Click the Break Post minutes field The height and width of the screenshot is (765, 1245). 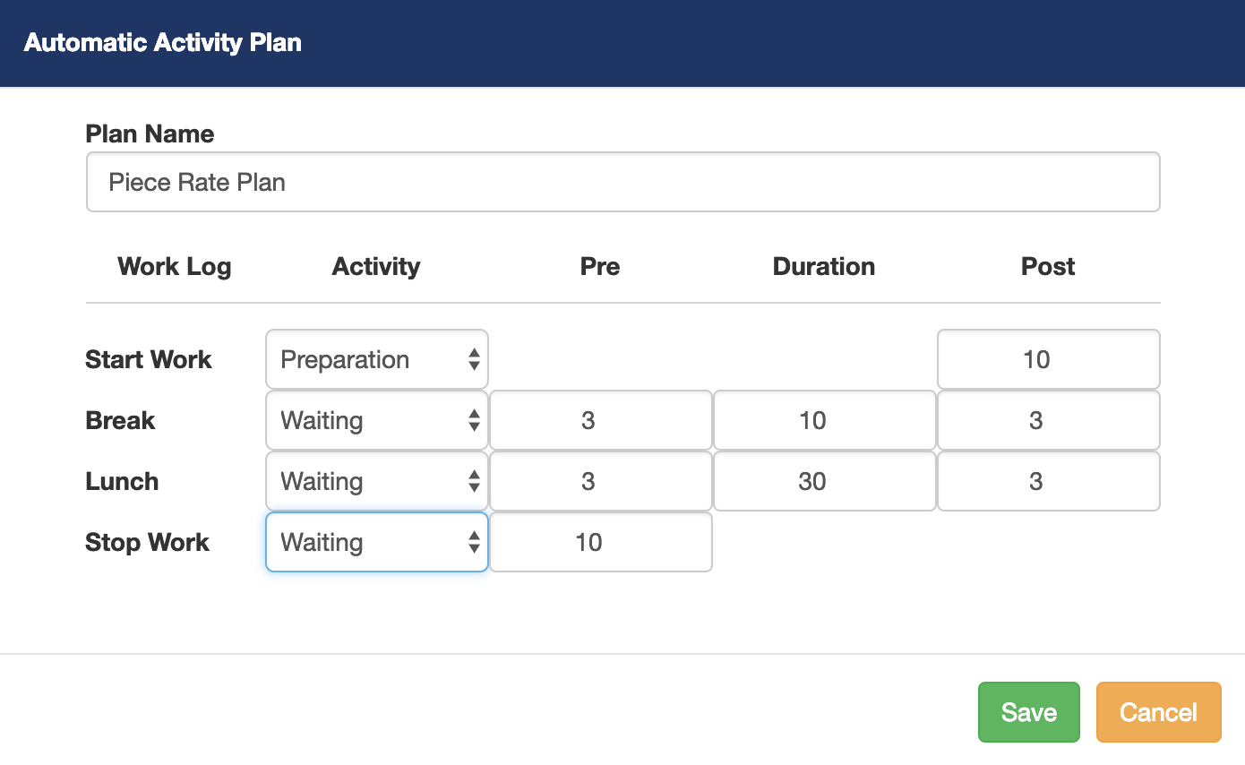coord(1048,420)
